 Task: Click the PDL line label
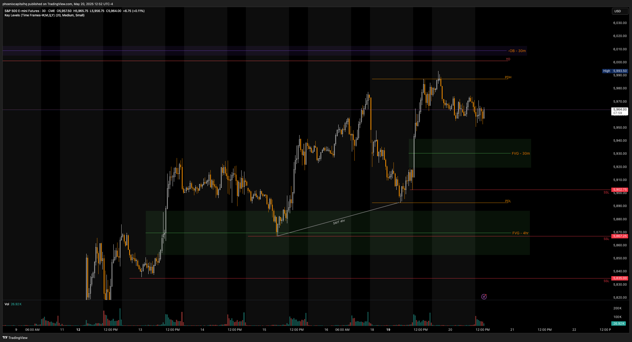pyautogui.click(x=508, y=201)
